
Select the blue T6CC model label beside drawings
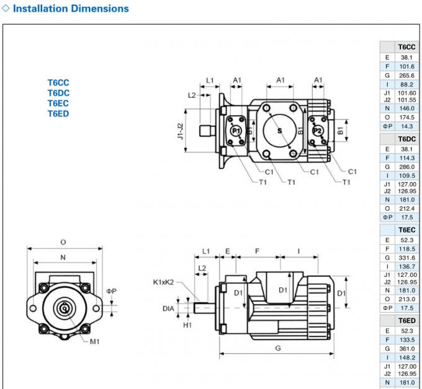point(58,82)
